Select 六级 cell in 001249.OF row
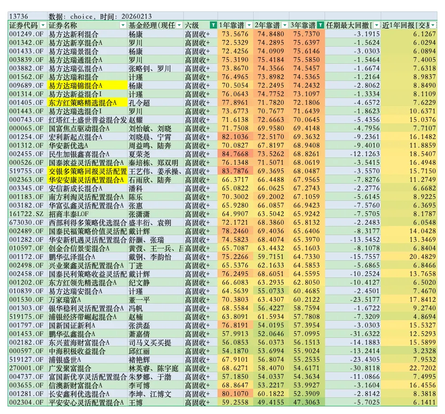The width and height of the screenshot is (445, 414). (x=201, y=34)
